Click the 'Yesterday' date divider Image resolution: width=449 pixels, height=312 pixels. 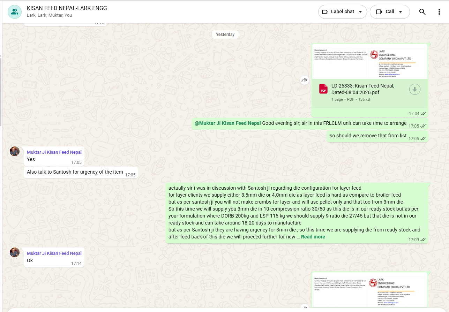pos(225,35)
